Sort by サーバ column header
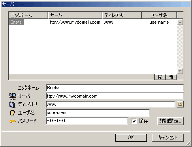This screenshot has height=147, width=192. pos(75,15)
